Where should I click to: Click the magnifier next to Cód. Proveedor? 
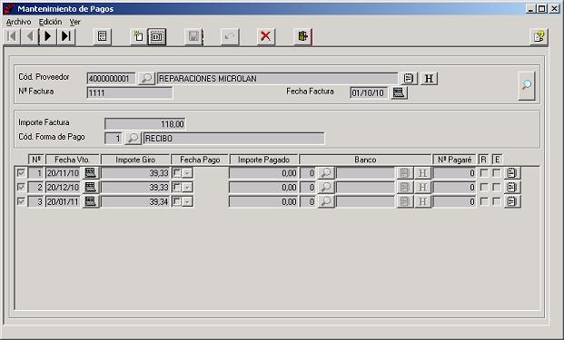(x=146, y=78)
